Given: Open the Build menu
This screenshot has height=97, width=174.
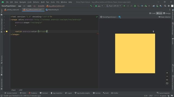Looking at the screenshot, I should pos(43,2).
